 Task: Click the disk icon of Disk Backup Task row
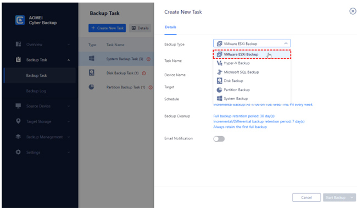pos(92,72)
